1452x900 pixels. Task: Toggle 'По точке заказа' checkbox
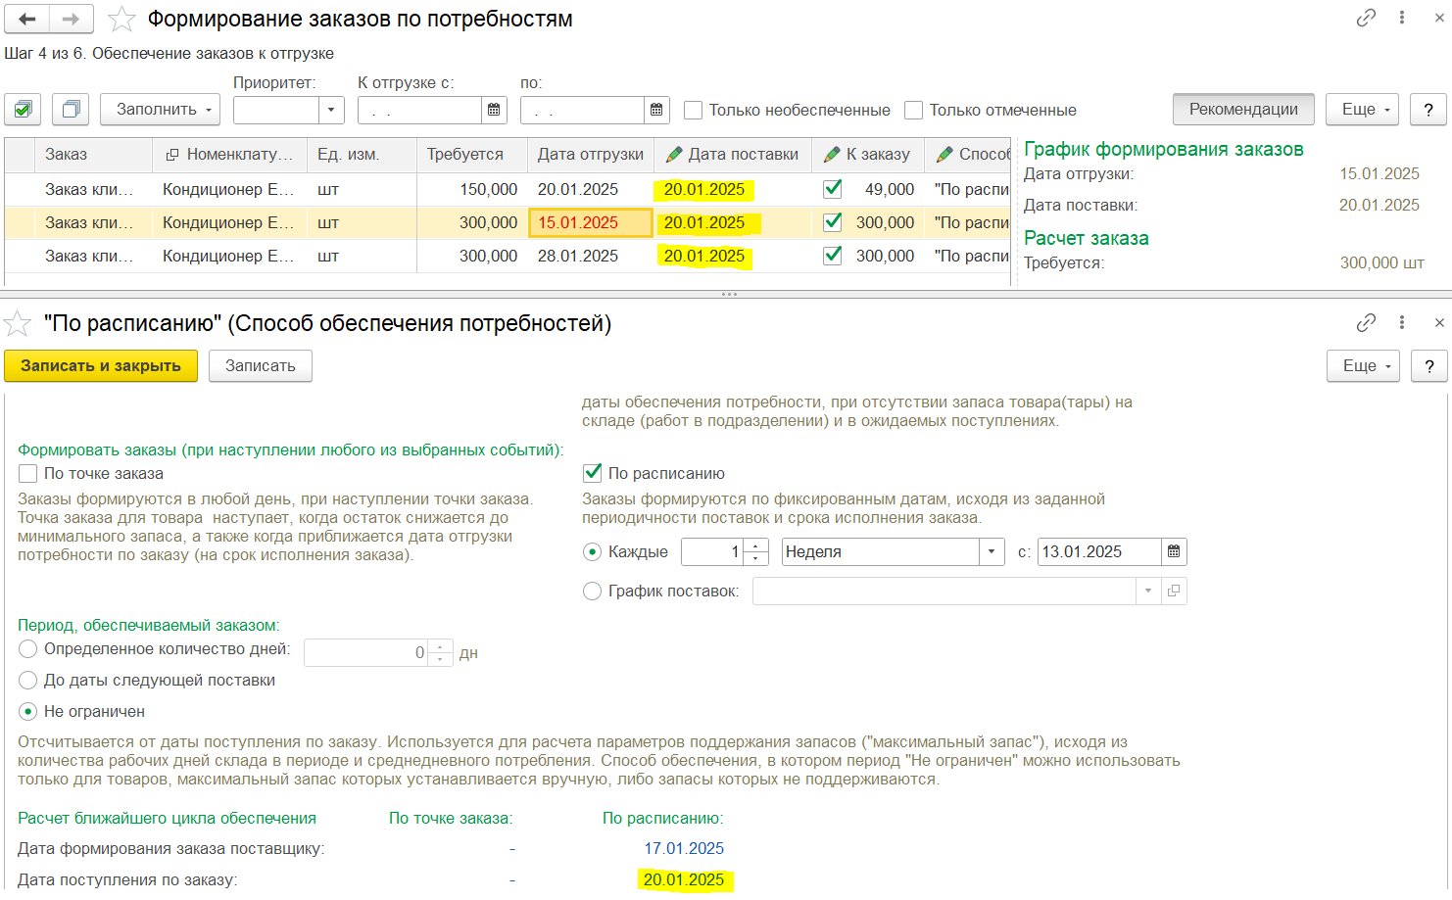(28, 473)
